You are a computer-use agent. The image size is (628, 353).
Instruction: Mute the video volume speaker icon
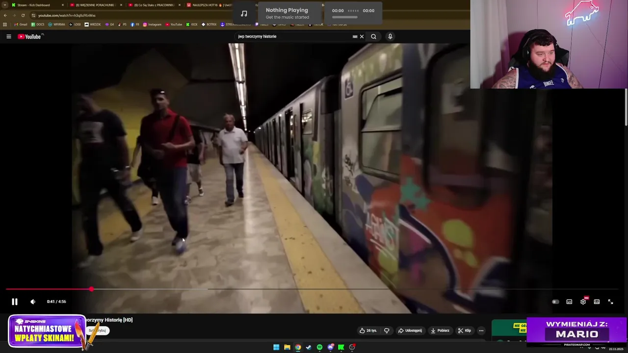coord(33,302)
